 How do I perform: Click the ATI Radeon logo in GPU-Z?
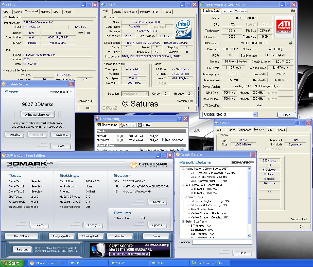(284, 27)
